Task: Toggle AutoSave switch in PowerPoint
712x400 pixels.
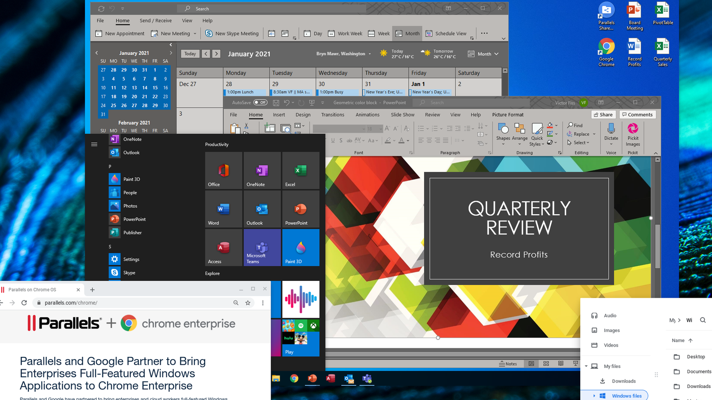Action: 260,103
